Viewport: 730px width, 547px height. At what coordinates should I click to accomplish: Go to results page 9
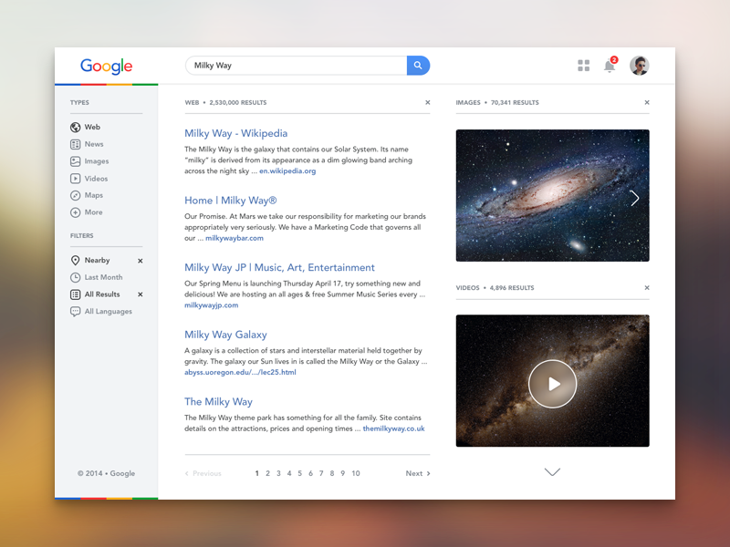point(343,473)
